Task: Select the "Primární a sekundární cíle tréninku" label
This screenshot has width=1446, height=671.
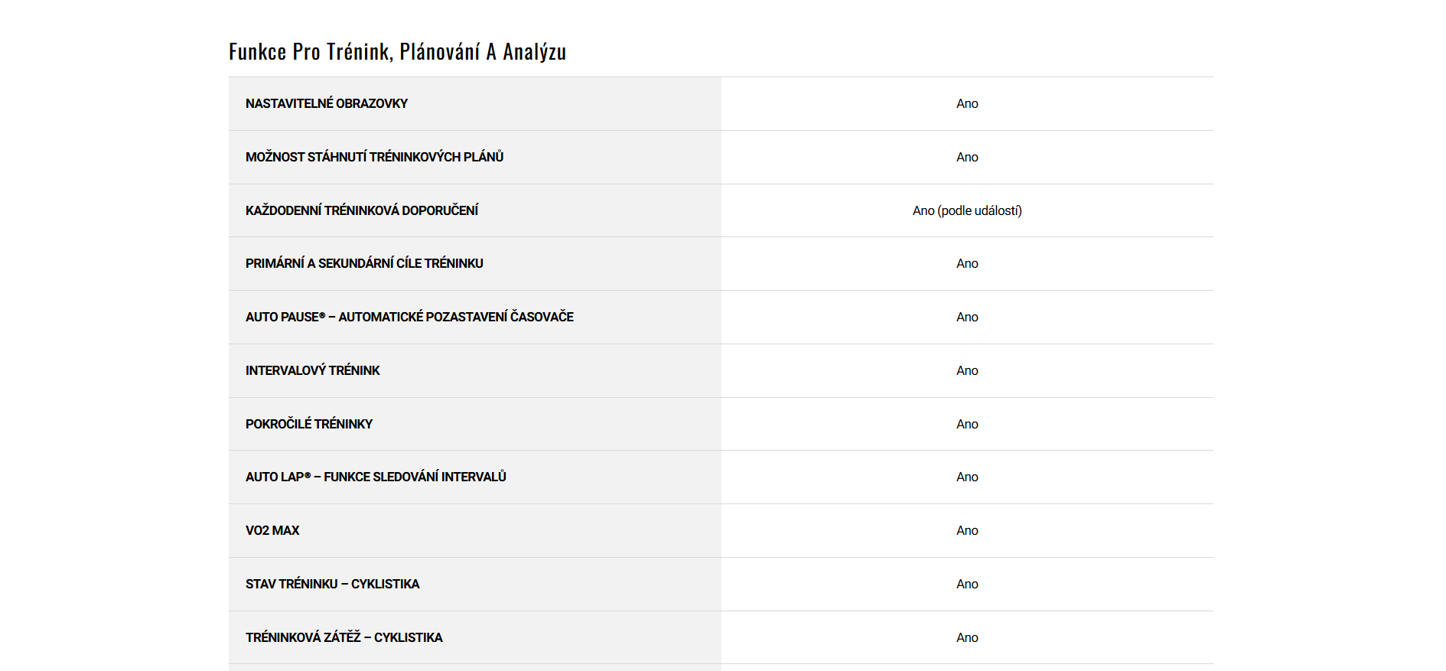Action: pyautogui.click(x=364, y=263)
